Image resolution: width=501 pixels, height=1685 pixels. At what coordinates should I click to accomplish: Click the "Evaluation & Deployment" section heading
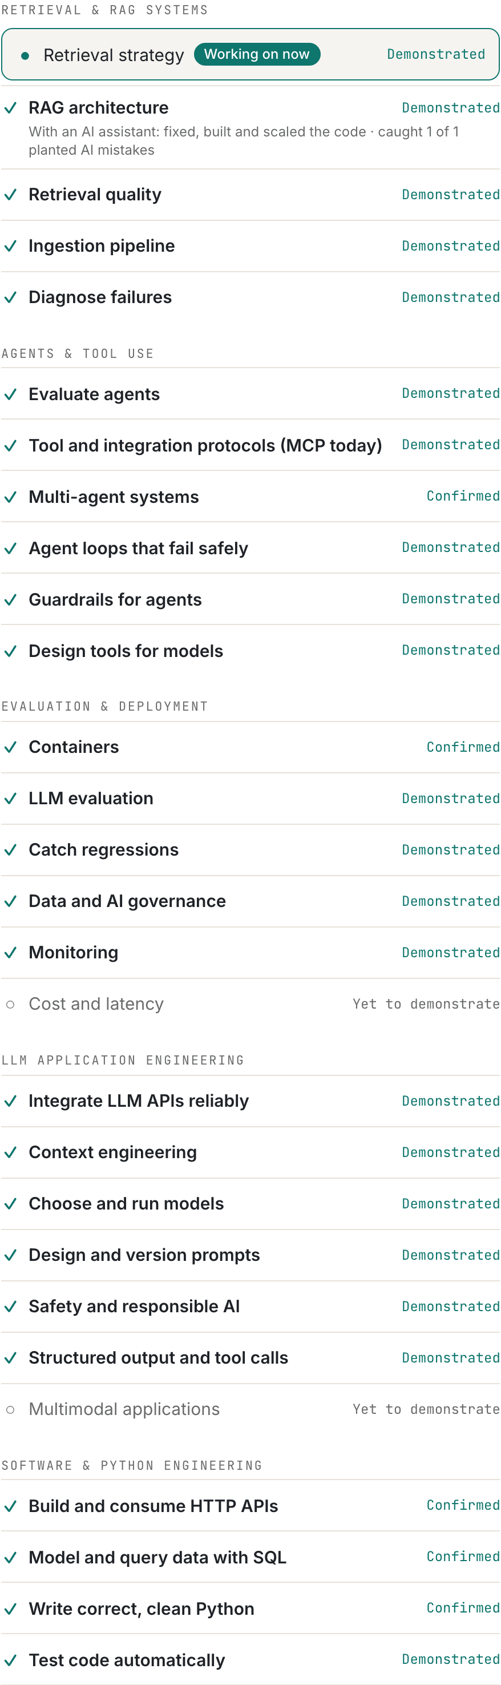click(104, 707)
